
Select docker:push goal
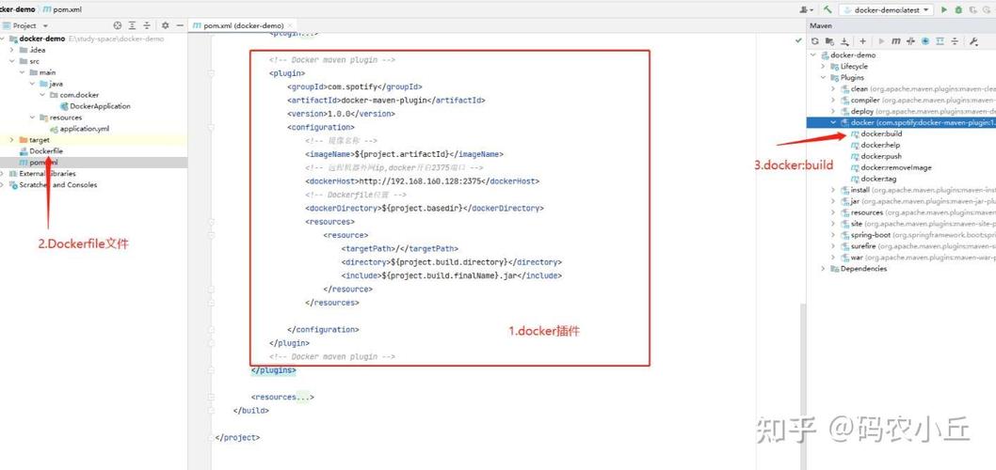point(876,156)
